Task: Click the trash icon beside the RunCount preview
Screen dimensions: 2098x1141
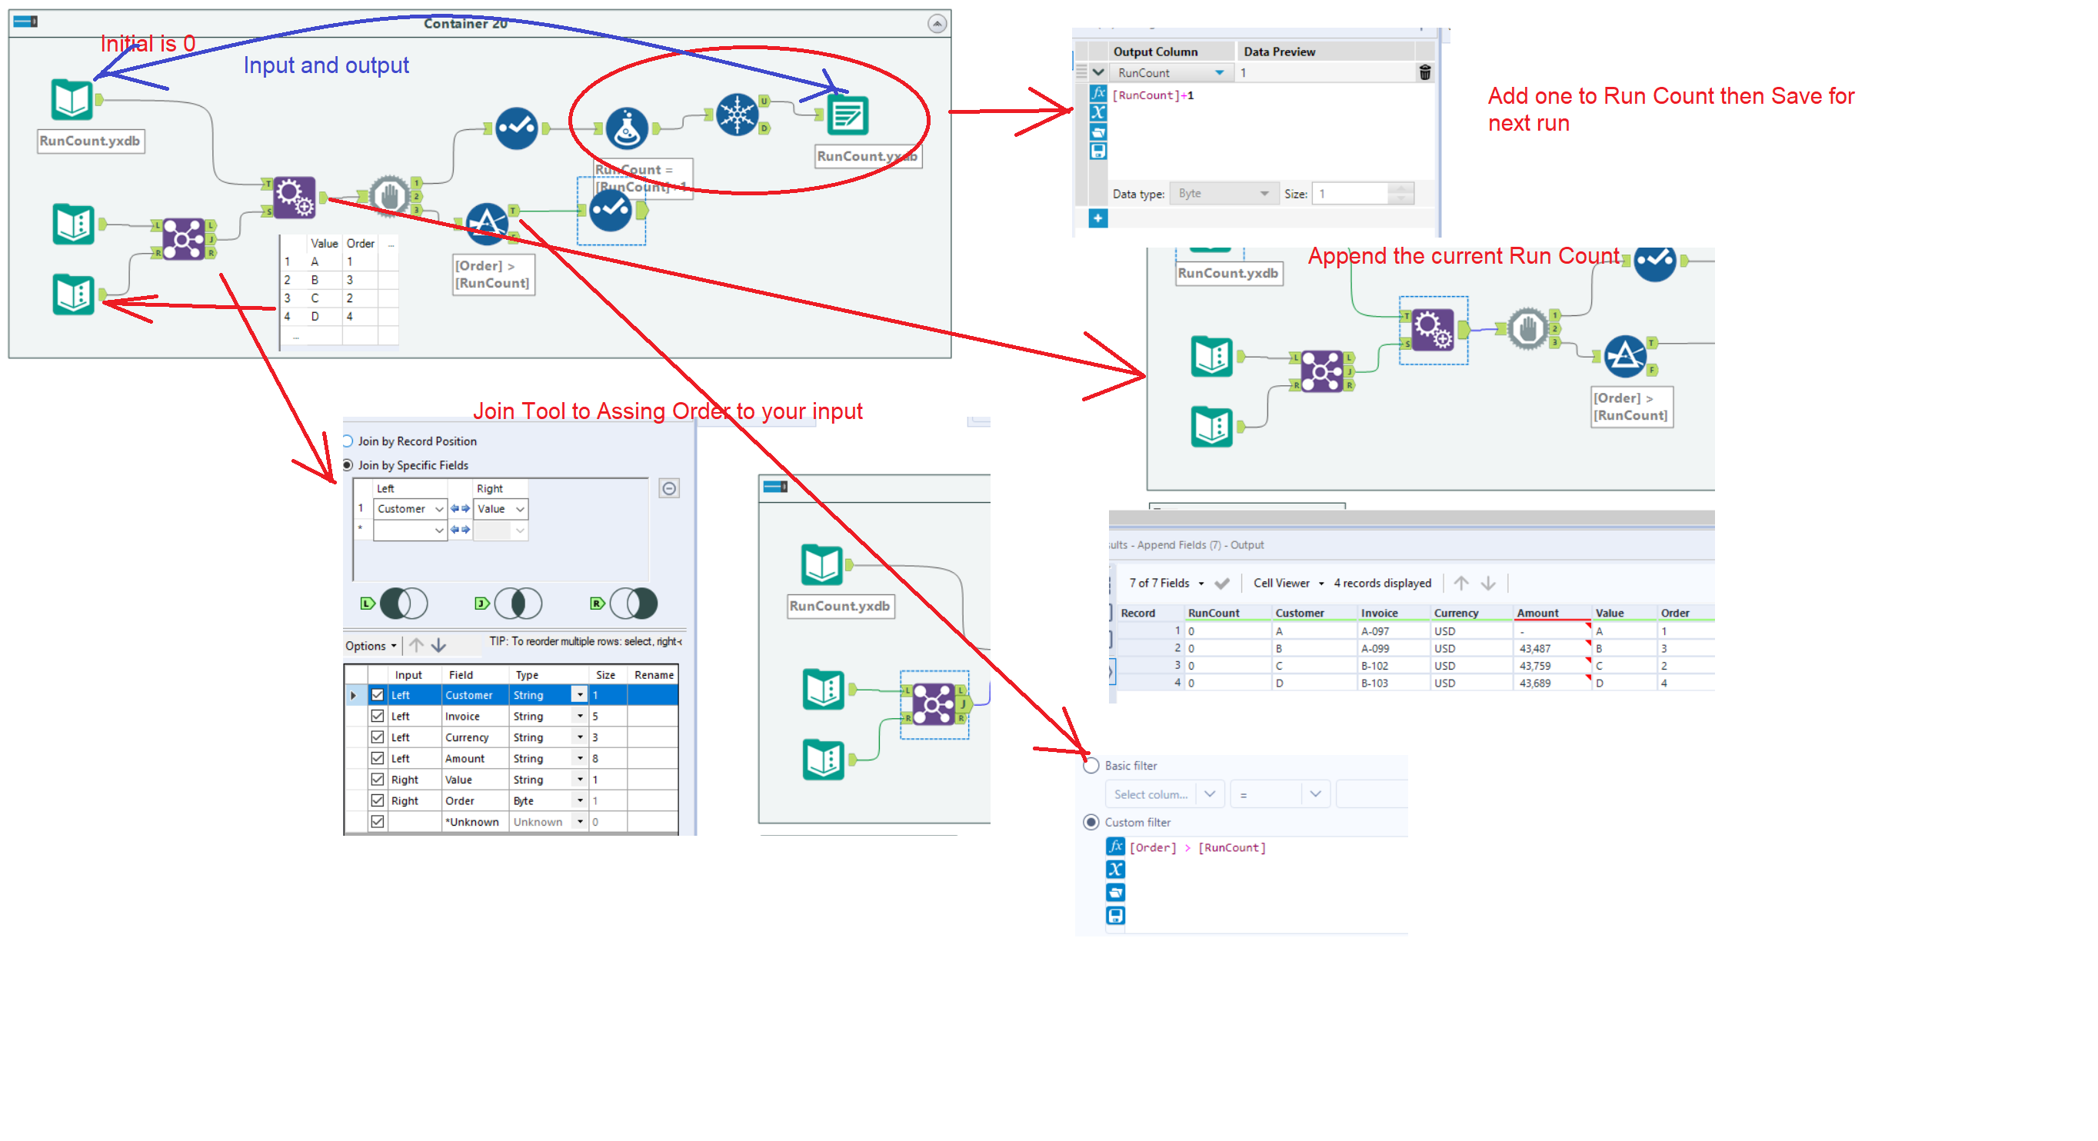Action: tap(1425, 72)
